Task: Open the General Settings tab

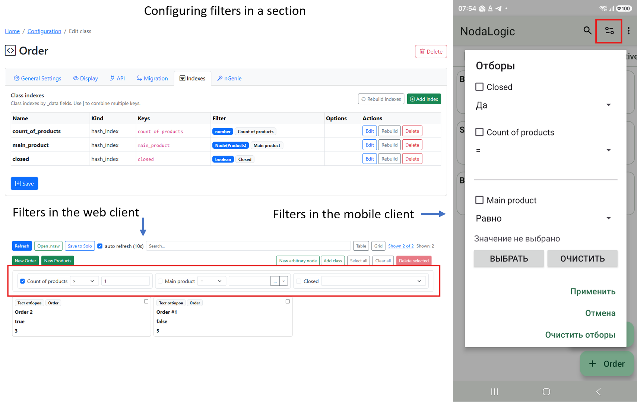Action: [x=38, y=78]
